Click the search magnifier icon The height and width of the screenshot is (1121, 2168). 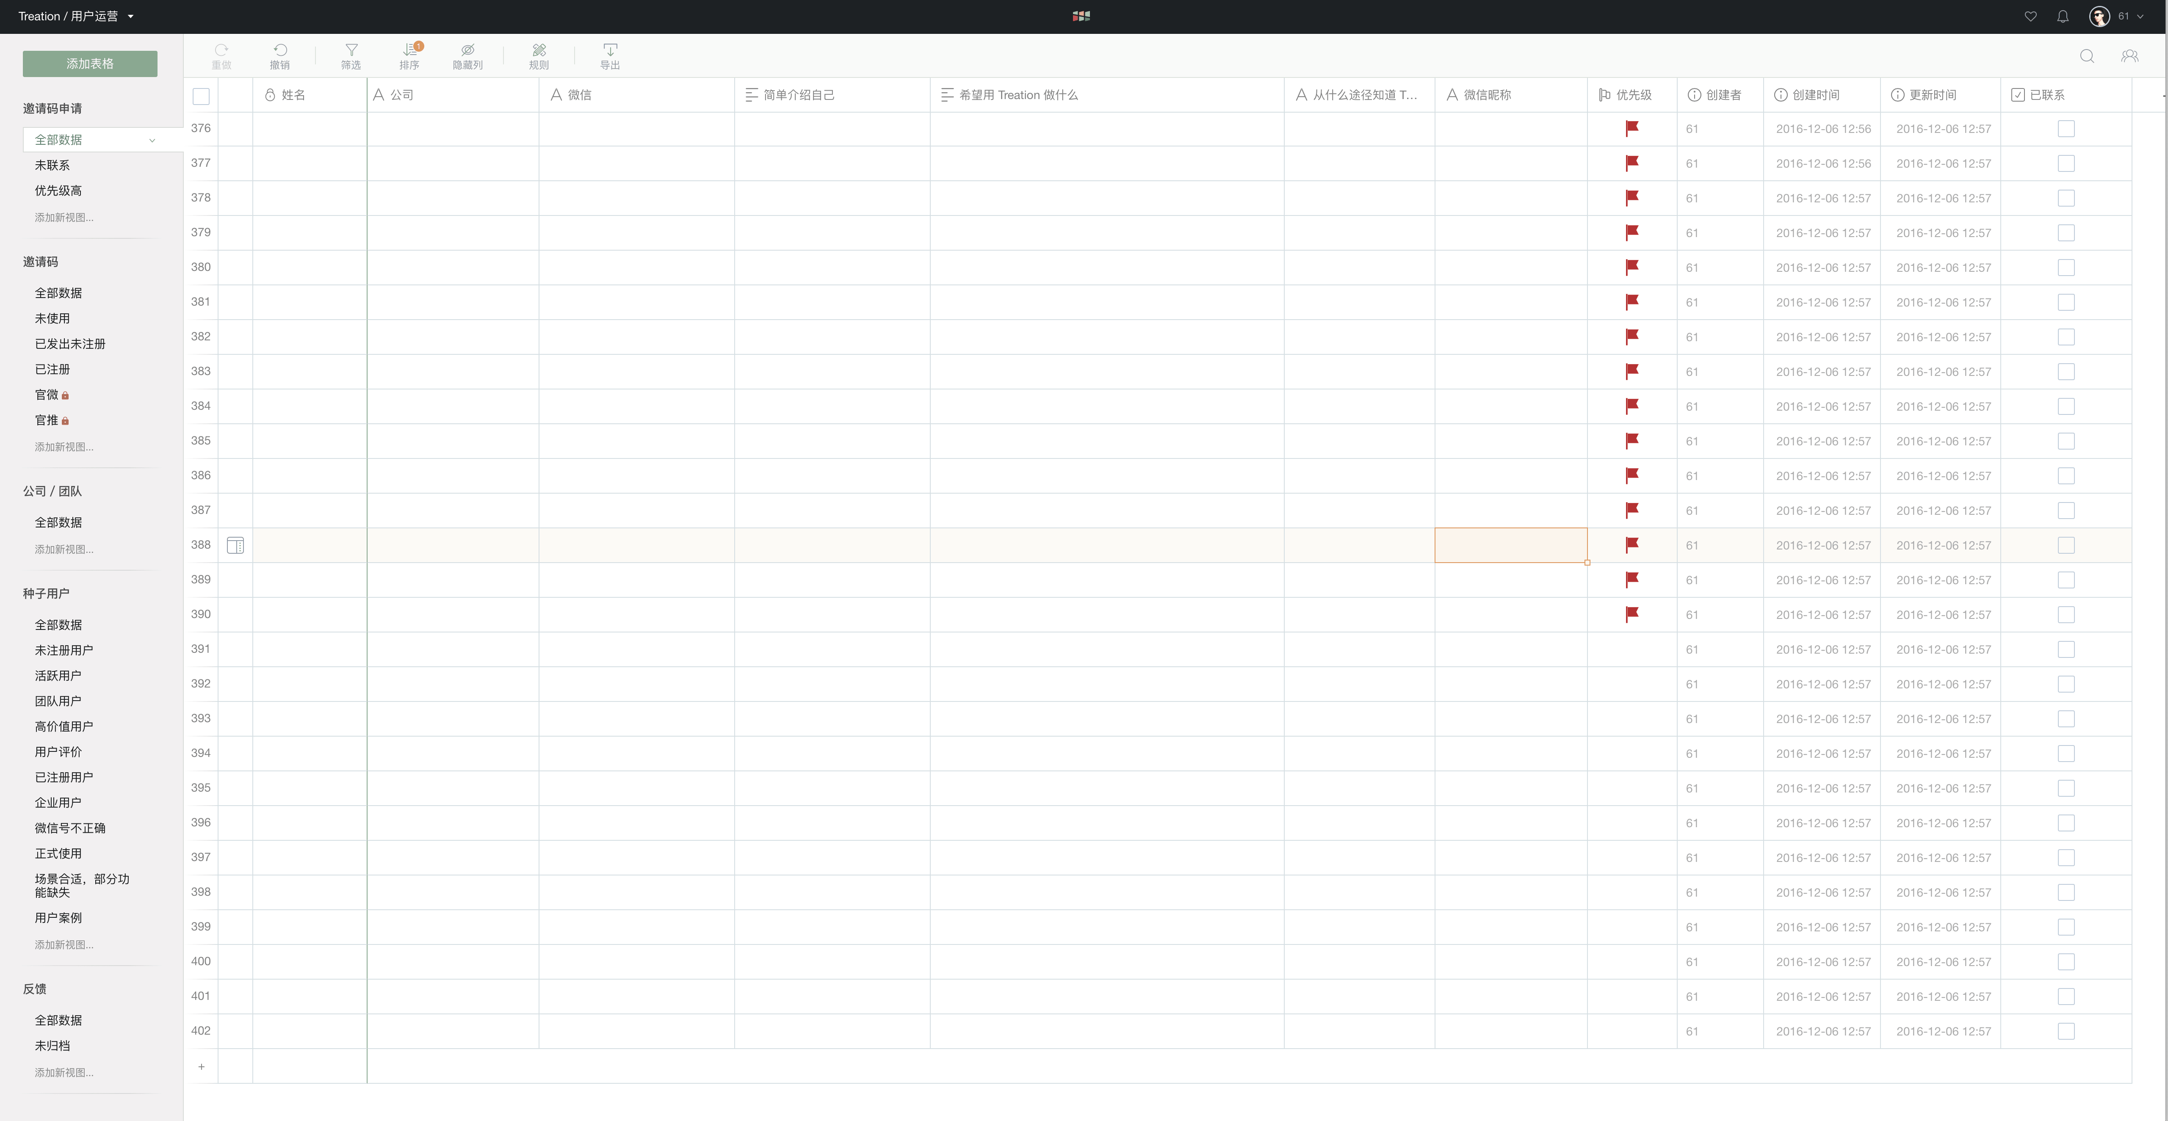point(2087,55)
